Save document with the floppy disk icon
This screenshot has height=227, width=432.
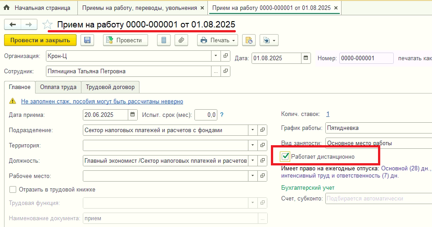[87, 40]
